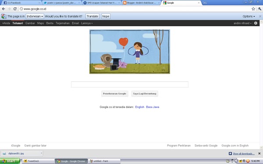
Task: Open the Windows Start menu
Action: point(10,161)
